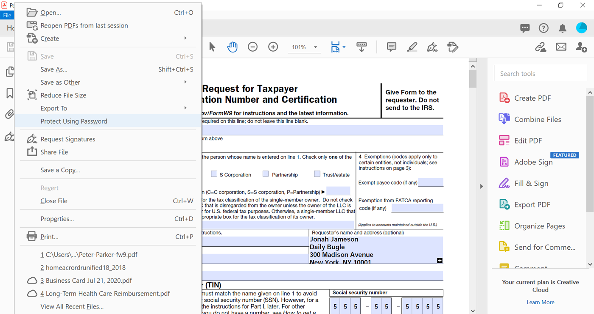
Task: Open the attachments paperclip panel
Action: coord(9,114)
